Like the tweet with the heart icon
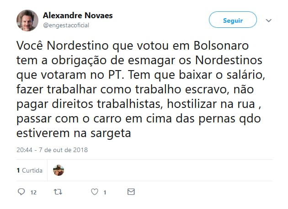The height and width of the screenshot is (209, 288). (95, 192)
